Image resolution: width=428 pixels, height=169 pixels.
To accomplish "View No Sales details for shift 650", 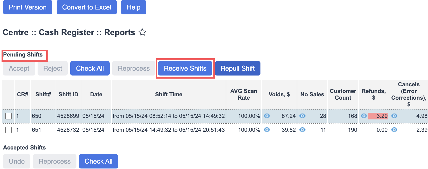I will coord(302,116).
